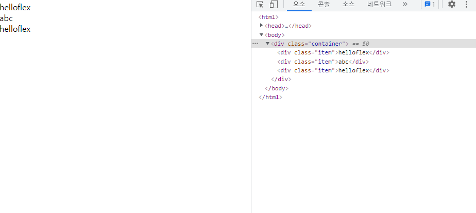Open DevTools settings gear

[x=452, y=5]
